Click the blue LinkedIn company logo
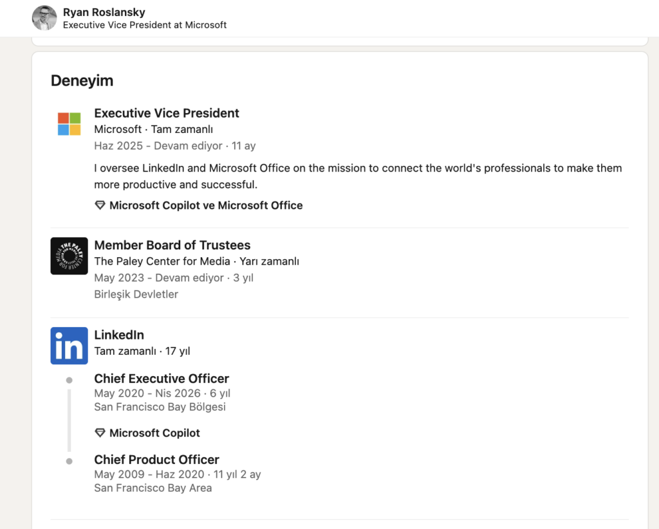Image resolution: width=659 pixels, height=529 pixels. 69,346
